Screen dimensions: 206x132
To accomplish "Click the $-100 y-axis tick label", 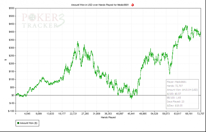I will click(11, 111).
